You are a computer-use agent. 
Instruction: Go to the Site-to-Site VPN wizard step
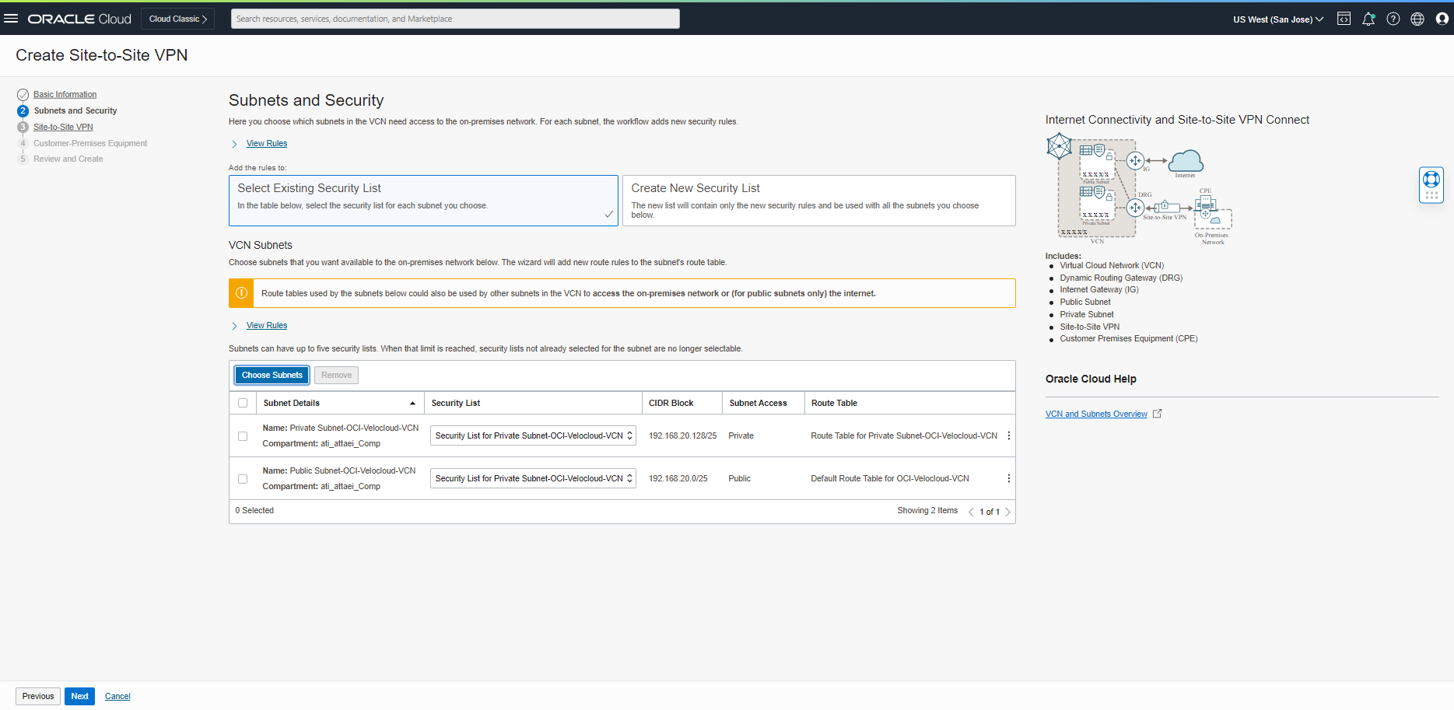[x=63, y=127]
